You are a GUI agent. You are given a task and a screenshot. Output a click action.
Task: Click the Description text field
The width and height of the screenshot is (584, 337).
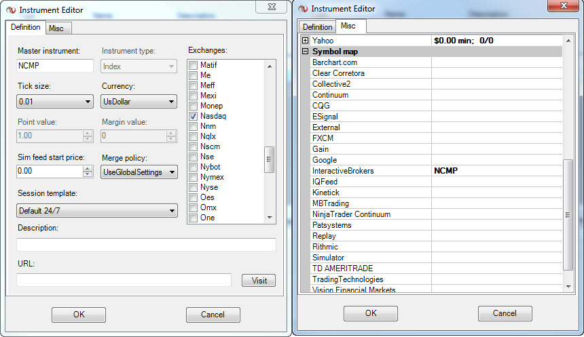(147, 245)
